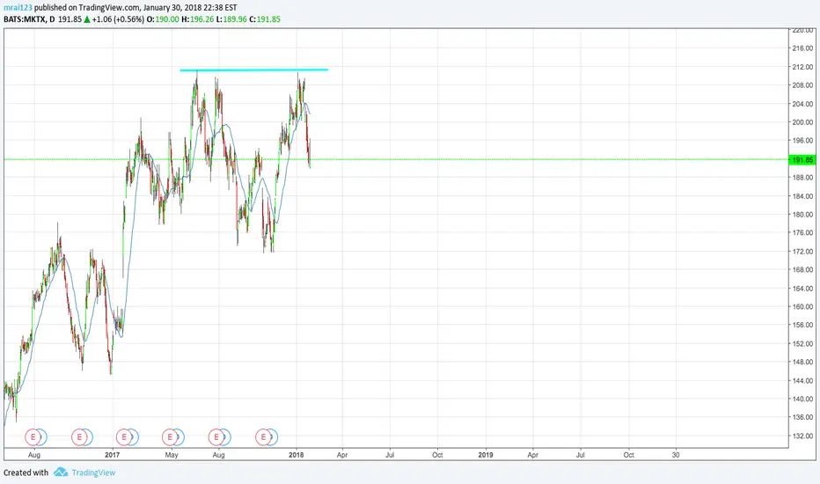Image resolution: width=820 pixels, height=484 pixels.
Task: Click the earnings E marker right of 2017
Action: point(124,436)
